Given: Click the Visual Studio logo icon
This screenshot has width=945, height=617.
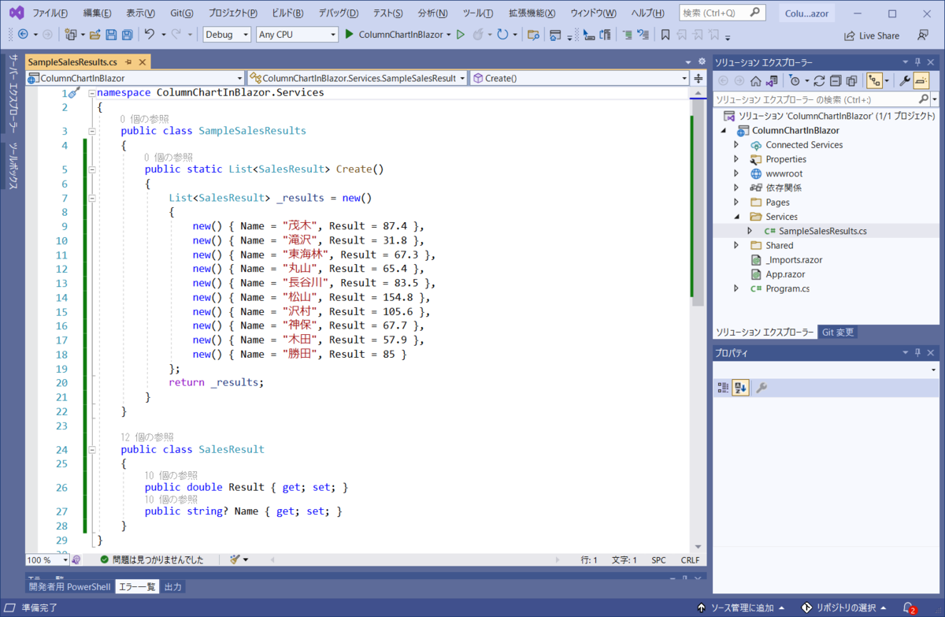Looking at the screenshot, I should point(17,13).
